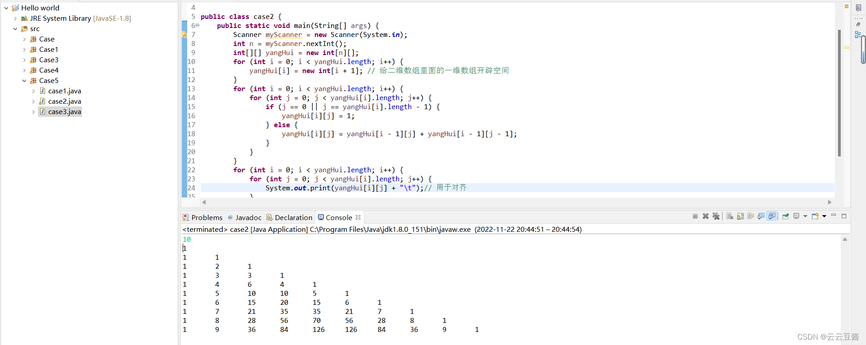Click the console scrollbar up arrow
Image resolution: width=866 pixels, height=345 pixels.
tap(845, 239)
